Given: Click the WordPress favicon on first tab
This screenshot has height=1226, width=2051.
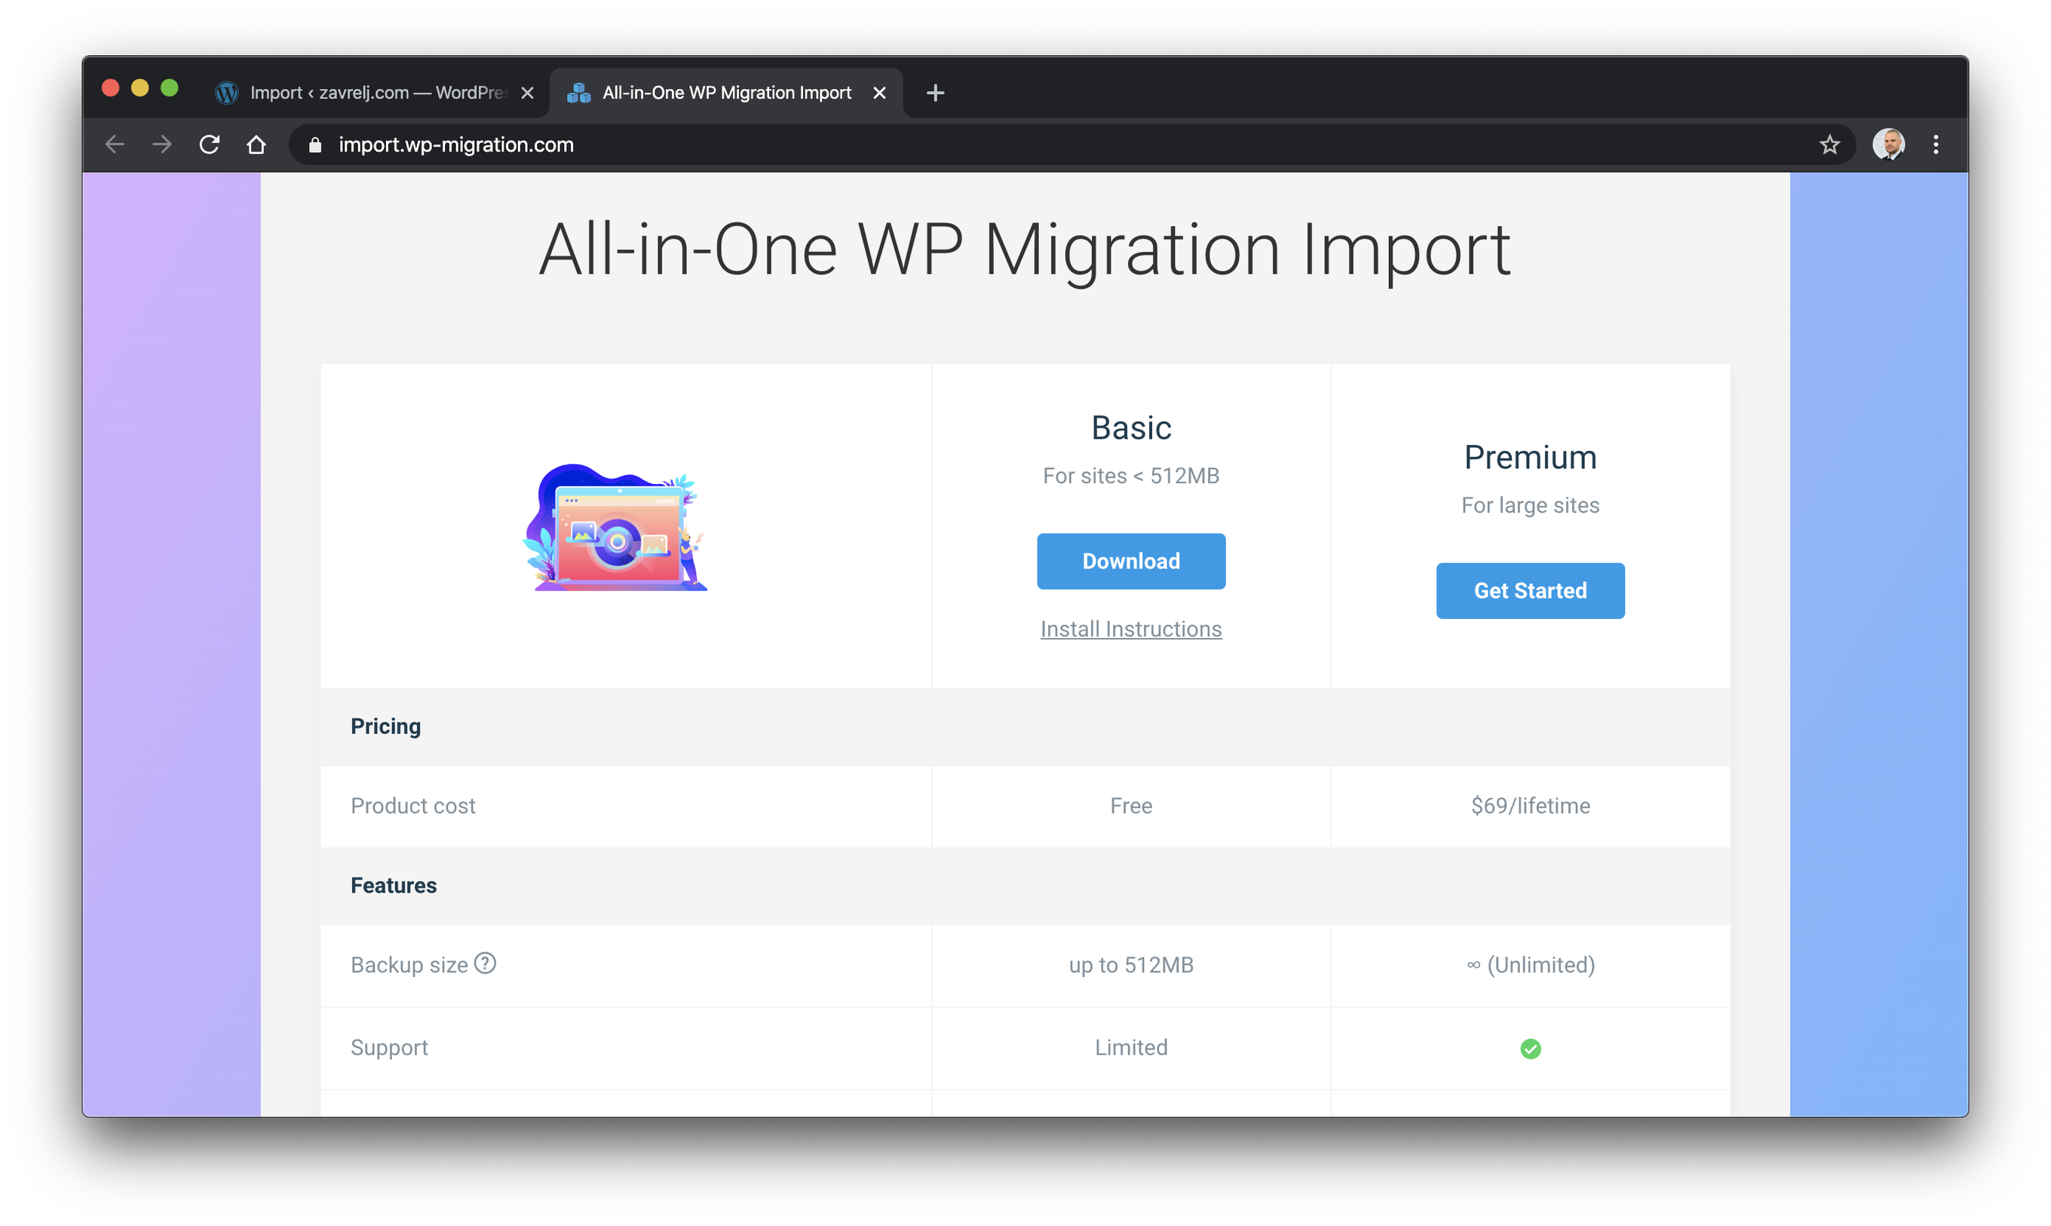Looking at the screenshot, I should pos(226,93).
